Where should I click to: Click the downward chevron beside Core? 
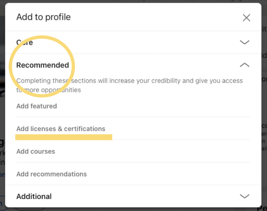tap(245, 42)
